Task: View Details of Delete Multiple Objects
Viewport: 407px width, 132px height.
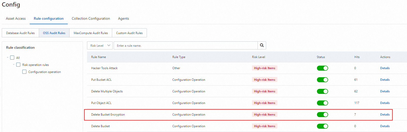Action: pos(385,91)
